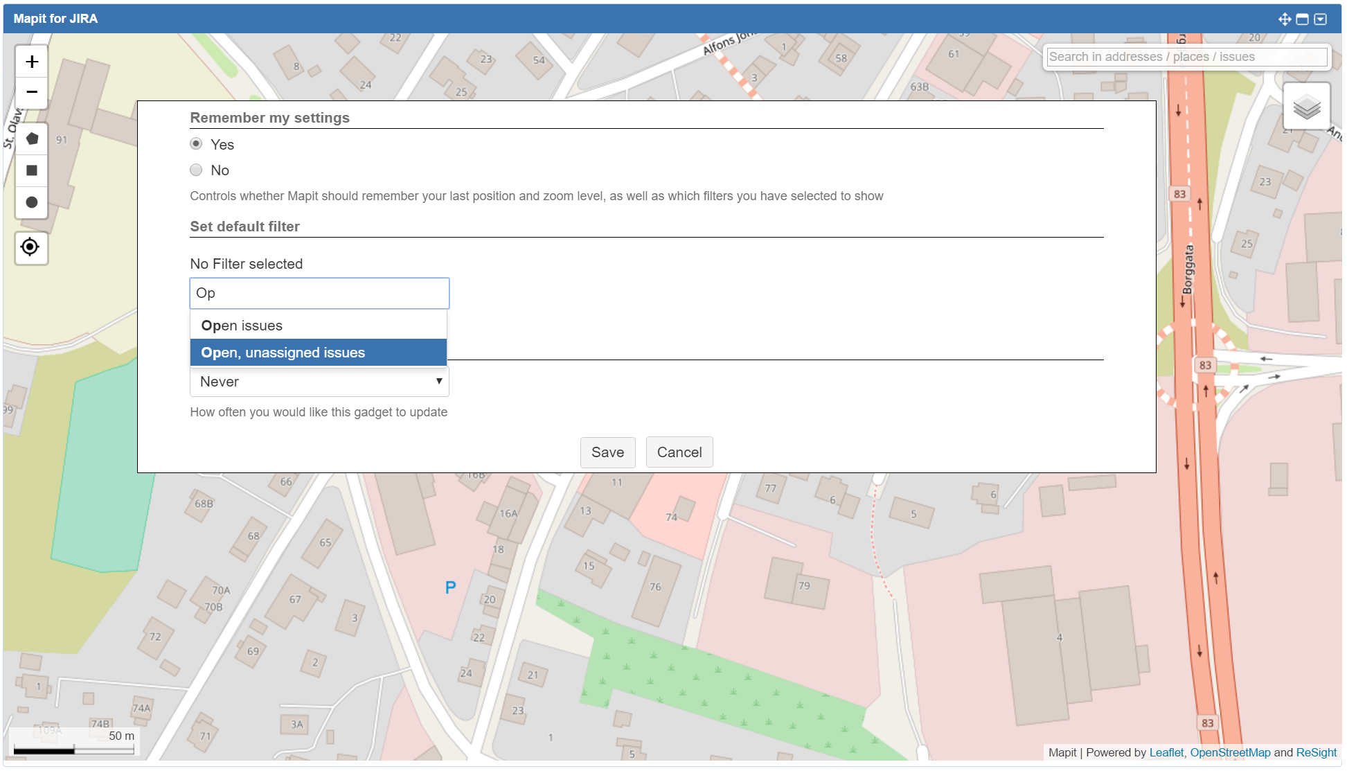Select the rectangle draw tool
This screenshot has width=1347, height=771.
(x=32, y=170)
